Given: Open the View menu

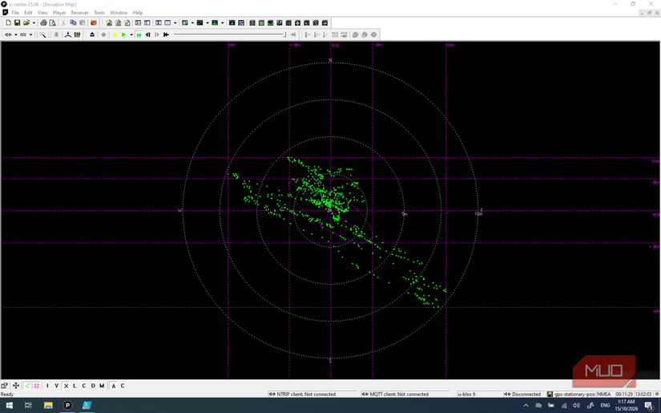Looking at the screenshot, I should (x=42, y=13).
